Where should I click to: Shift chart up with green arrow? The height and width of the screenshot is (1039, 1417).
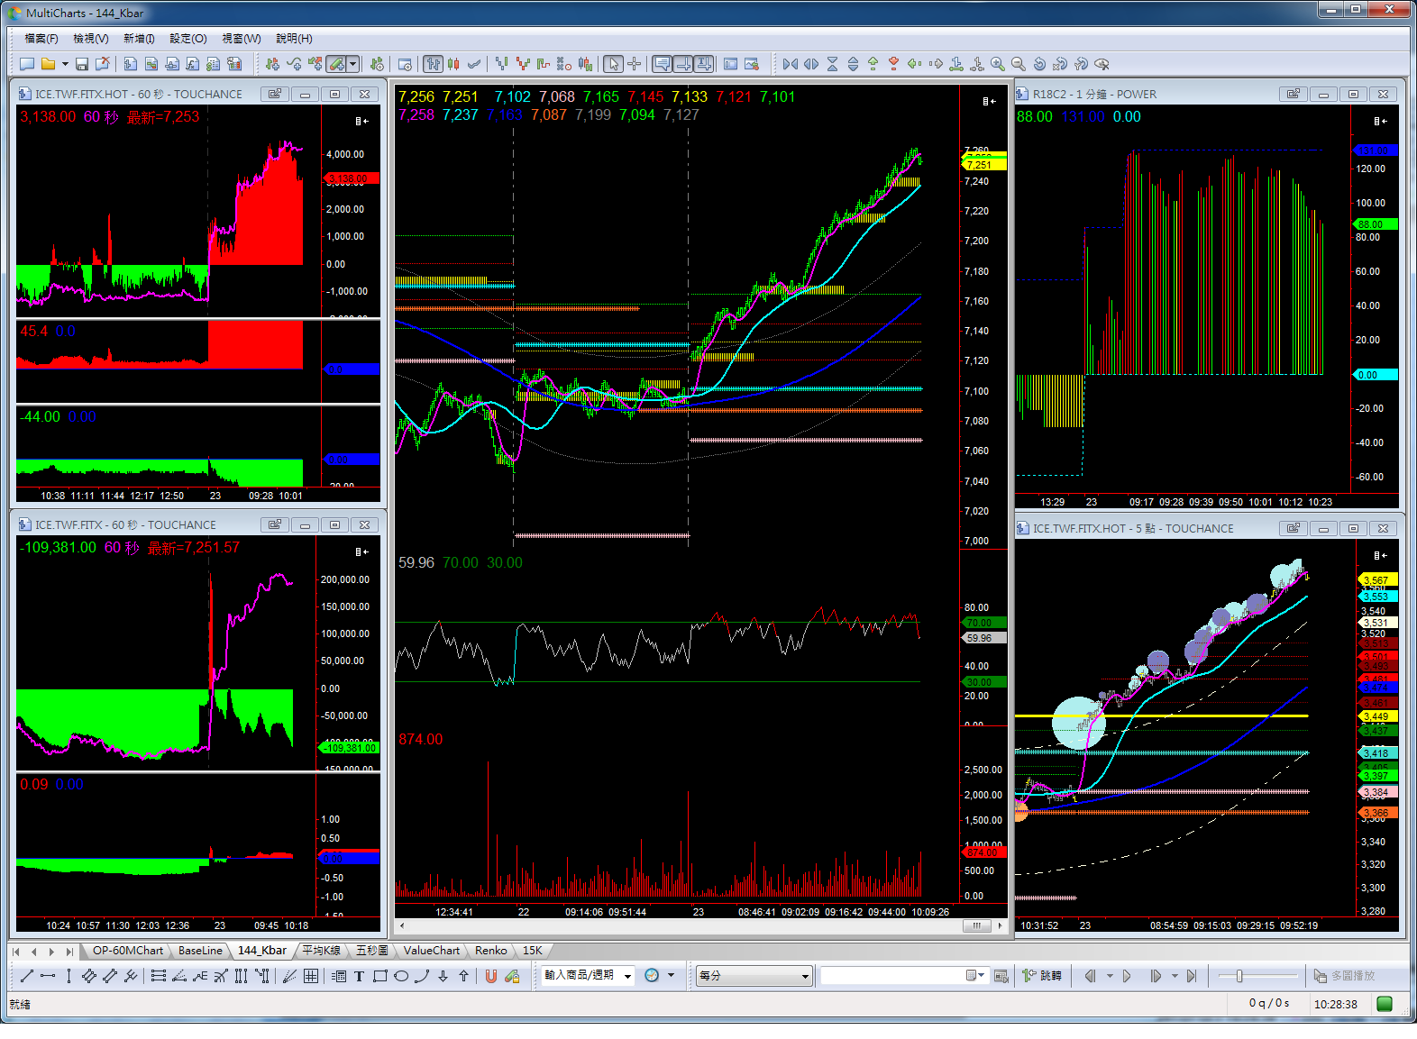[x=873, y=64]
